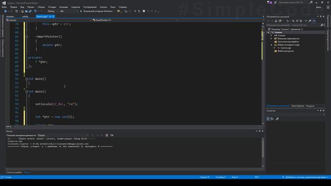
Task: Click the find in files toolbar icon
Action: (x=118, y=11)
